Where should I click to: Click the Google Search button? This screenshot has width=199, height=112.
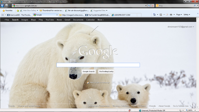click(89, 72)
